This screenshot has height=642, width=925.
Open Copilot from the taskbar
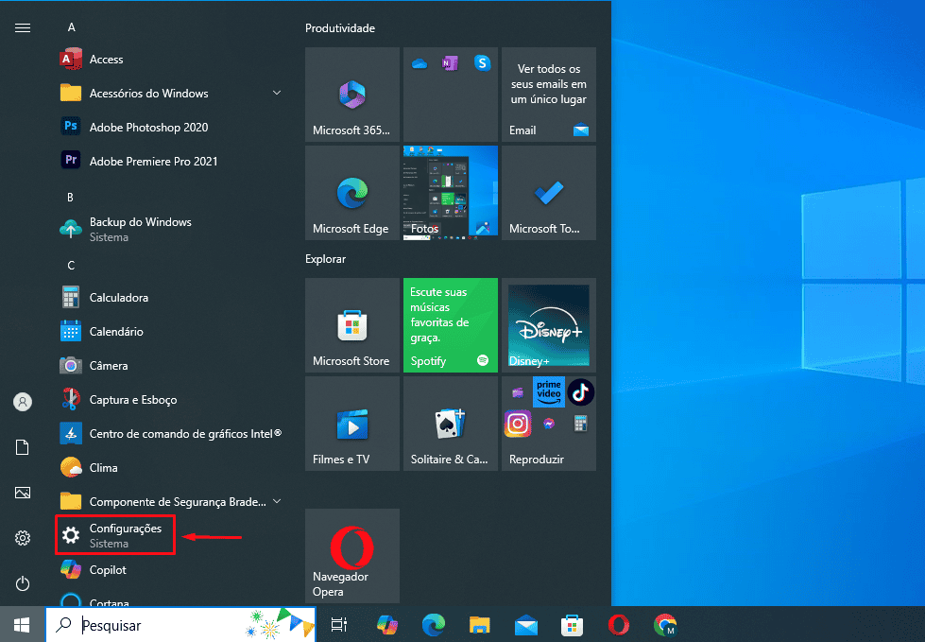pyautogui.click(x=387, y=624)
